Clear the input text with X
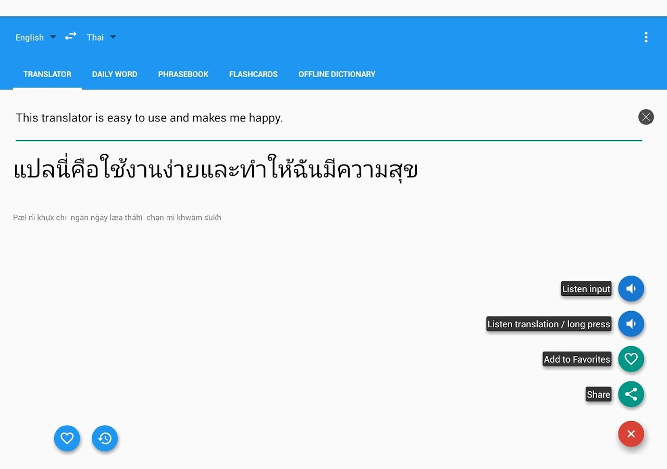 646,117
